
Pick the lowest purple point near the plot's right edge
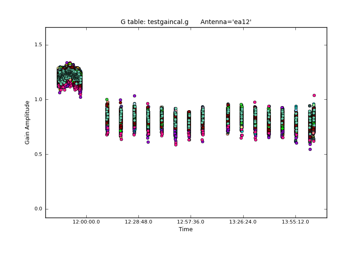(x=310, y=149)
